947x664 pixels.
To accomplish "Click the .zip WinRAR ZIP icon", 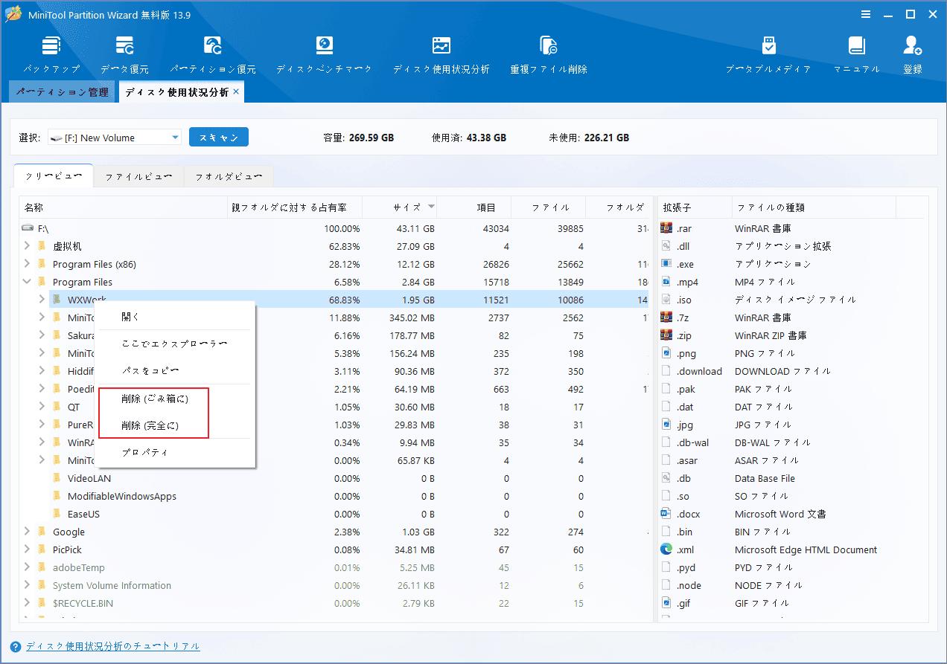I will coord(666,335).
